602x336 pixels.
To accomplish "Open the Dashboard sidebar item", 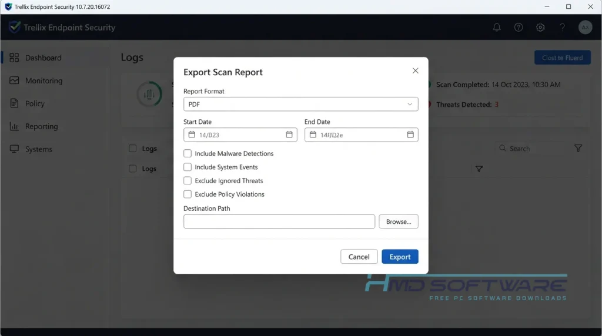I will click(55, 58).
